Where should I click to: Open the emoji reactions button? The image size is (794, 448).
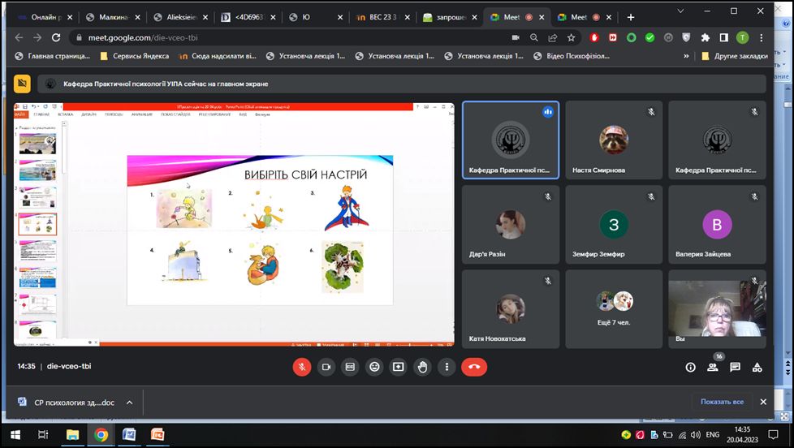[374, 367]
